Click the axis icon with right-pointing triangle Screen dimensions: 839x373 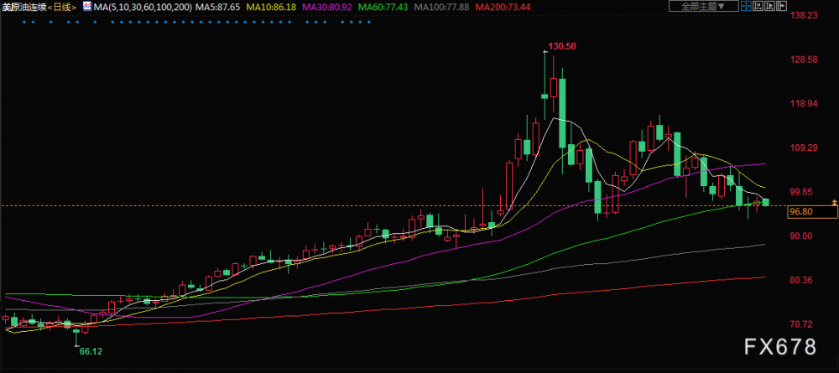(x=770, y=6)
